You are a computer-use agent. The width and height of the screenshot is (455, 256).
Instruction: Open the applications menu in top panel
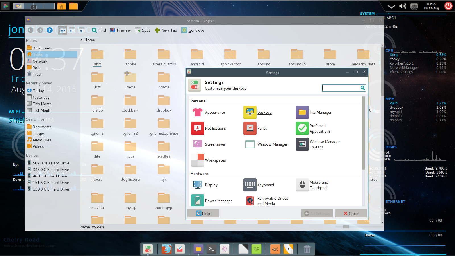(5, 6)
